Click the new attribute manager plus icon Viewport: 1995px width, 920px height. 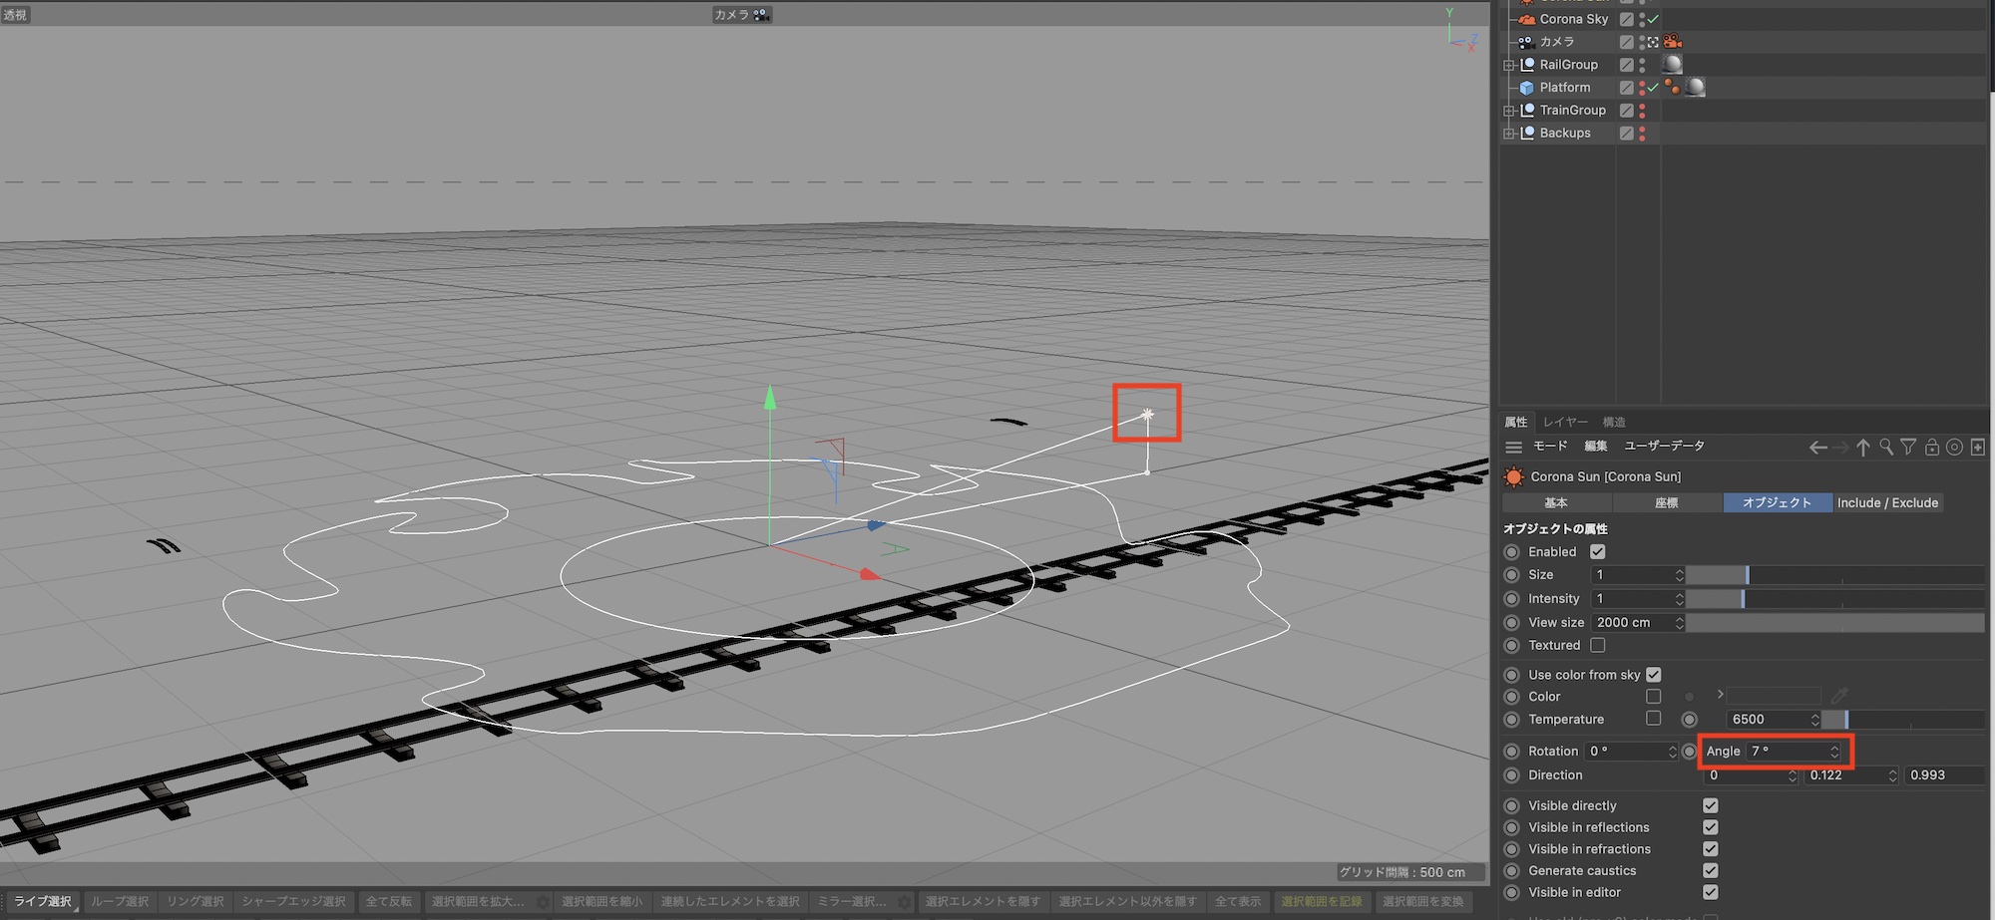coord(1977,448)
